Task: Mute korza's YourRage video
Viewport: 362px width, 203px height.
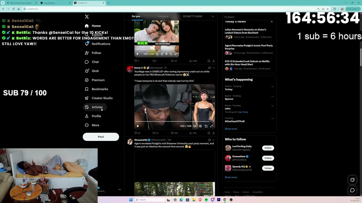Action: pyautogui.click(x=195, y=126)
